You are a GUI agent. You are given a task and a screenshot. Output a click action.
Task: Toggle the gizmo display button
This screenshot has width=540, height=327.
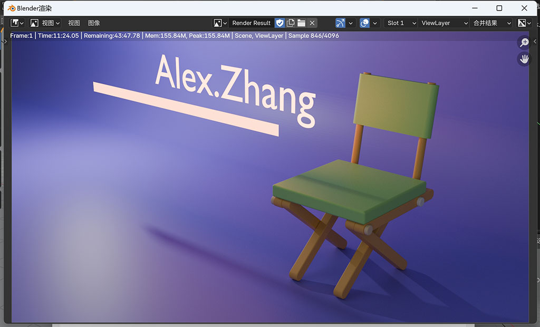[x=340, y=23]
